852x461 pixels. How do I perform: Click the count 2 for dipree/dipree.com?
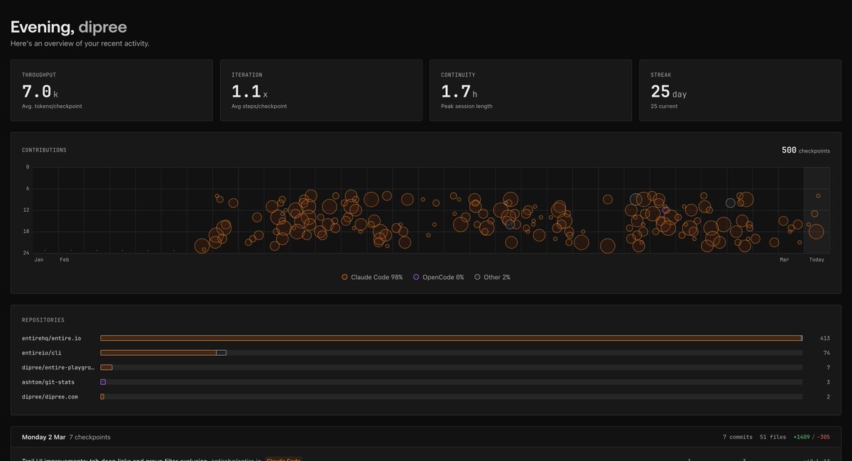[x=828, y=396]
